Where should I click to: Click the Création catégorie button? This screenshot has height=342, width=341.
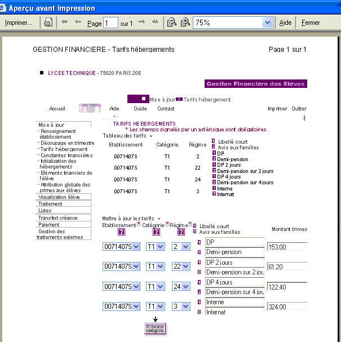(155, 328)
